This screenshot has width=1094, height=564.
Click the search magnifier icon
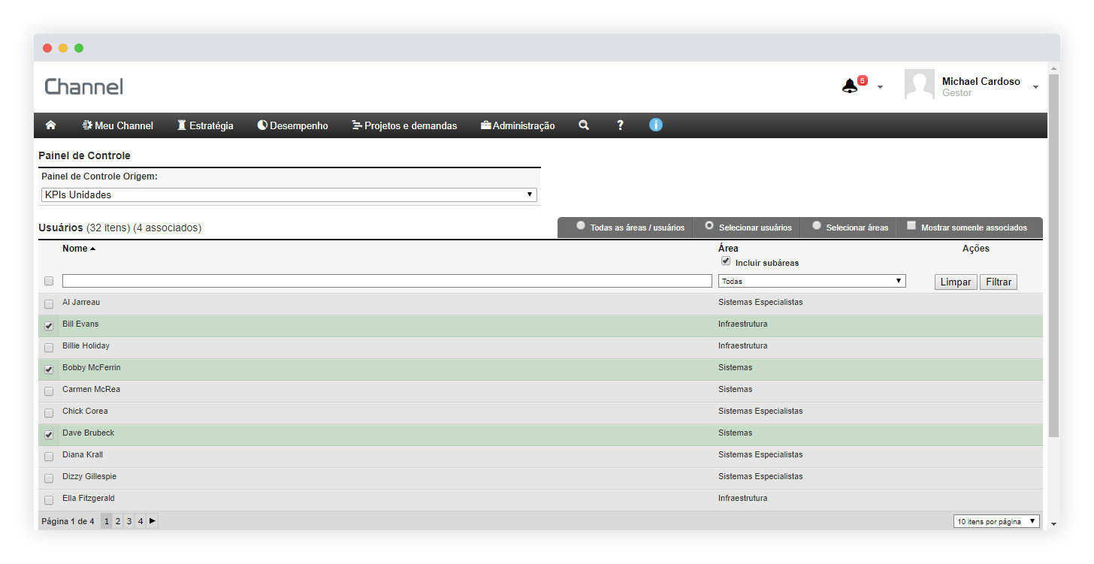tap(584, 125)
